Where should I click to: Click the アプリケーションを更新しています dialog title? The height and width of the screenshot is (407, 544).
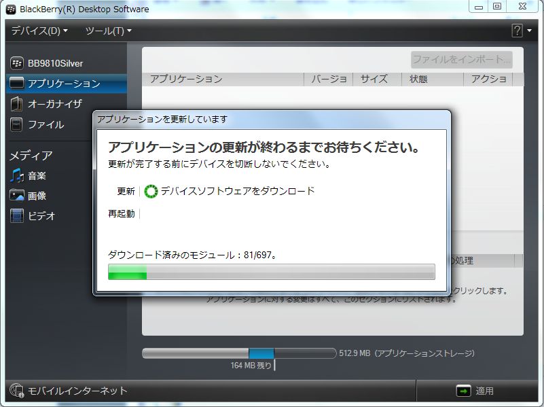(162, 119)
